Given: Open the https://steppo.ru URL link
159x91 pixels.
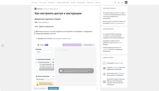Looking at the screenshot, I should [43, 22].
